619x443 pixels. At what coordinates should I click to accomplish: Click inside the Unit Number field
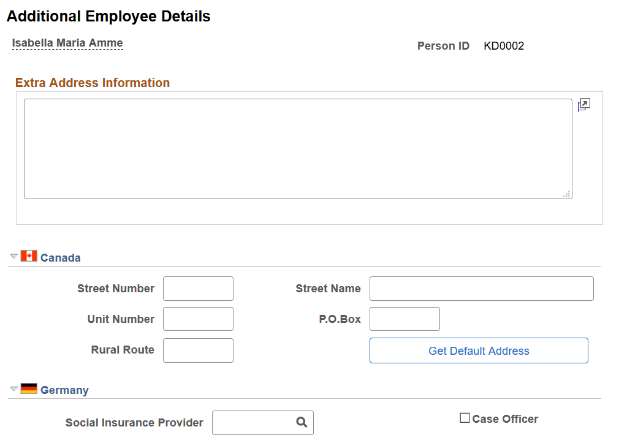pyautogui.click(x=197, y=319)
